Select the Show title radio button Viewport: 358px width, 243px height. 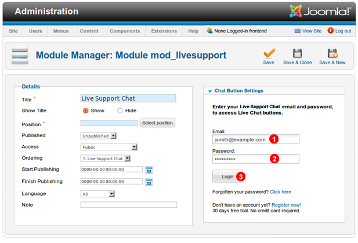click(x=86, y=111)
